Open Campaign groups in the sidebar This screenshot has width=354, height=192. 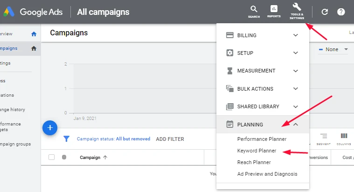pyautogui.click(x=15, y=144)
